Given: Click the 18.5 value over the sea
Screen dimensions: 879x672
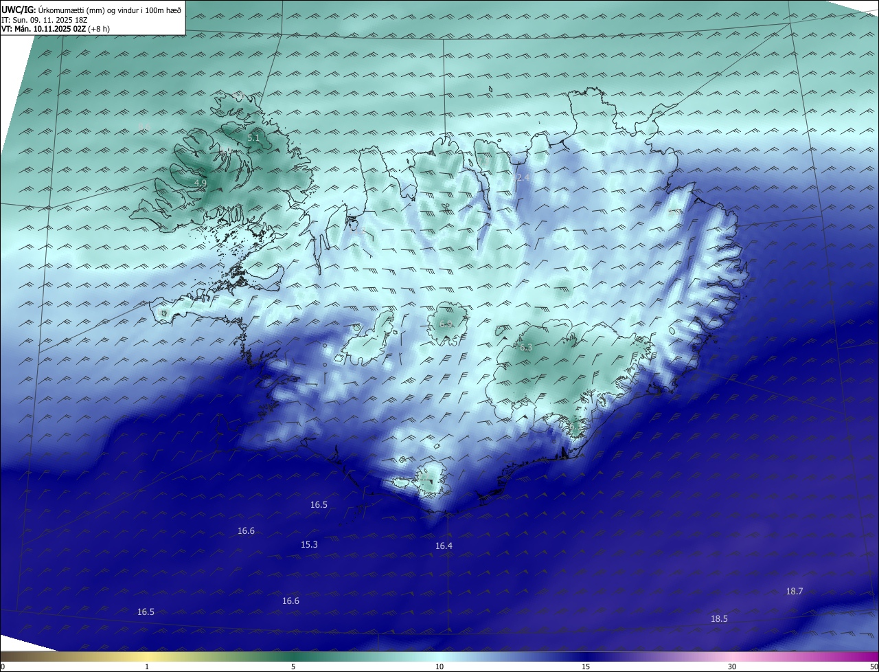Looking at the screenshot, I should (x=719, y=618).
